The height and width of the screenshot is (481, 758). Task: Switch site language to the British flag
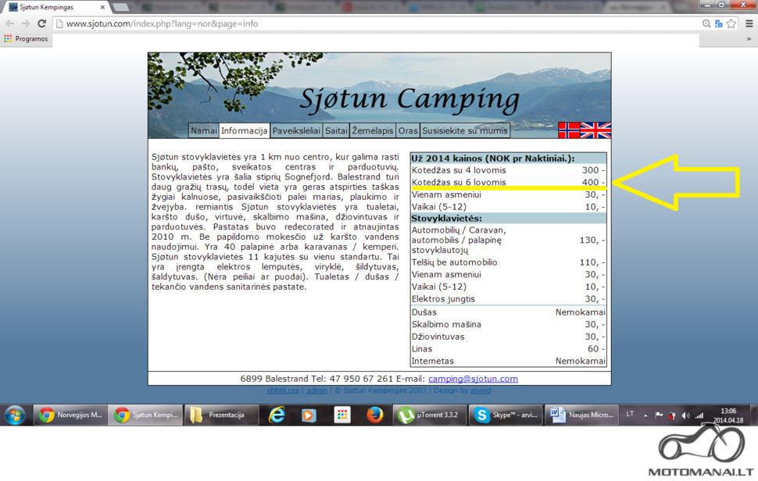pyautogui.click(x=595, y=130)
